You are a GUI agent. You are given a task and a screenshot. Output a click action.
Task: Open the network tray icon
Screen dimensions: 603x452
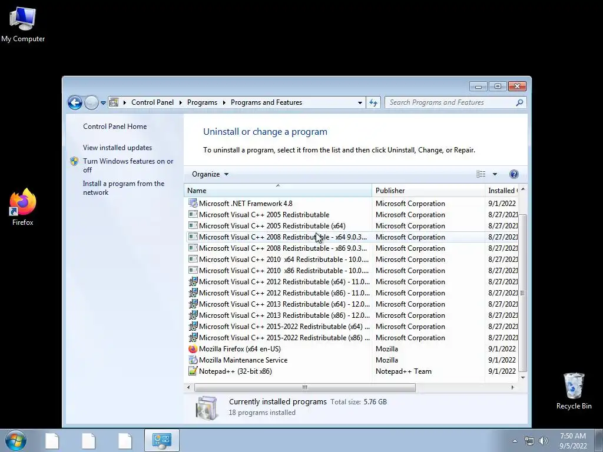coord(529,441)
